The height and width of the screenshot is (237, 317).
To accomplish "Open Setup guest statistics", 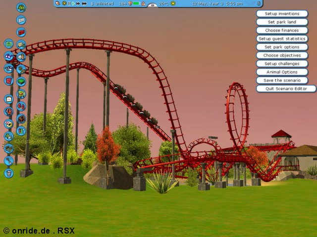I will [282, 39].
